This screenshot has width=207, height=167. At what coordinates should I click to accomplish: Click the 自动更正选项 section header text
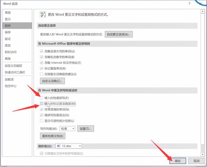(47, 26)
